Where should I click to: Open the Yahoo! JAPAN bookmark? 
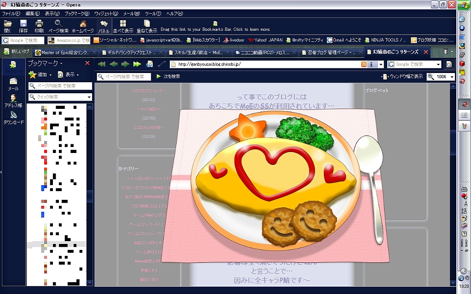click(265, 40)
